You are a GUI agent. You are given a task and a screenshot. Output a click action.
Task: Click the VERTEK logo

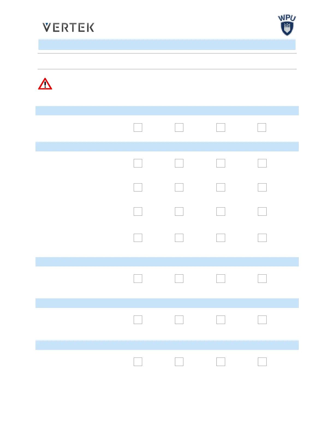[x=68, y=27]
